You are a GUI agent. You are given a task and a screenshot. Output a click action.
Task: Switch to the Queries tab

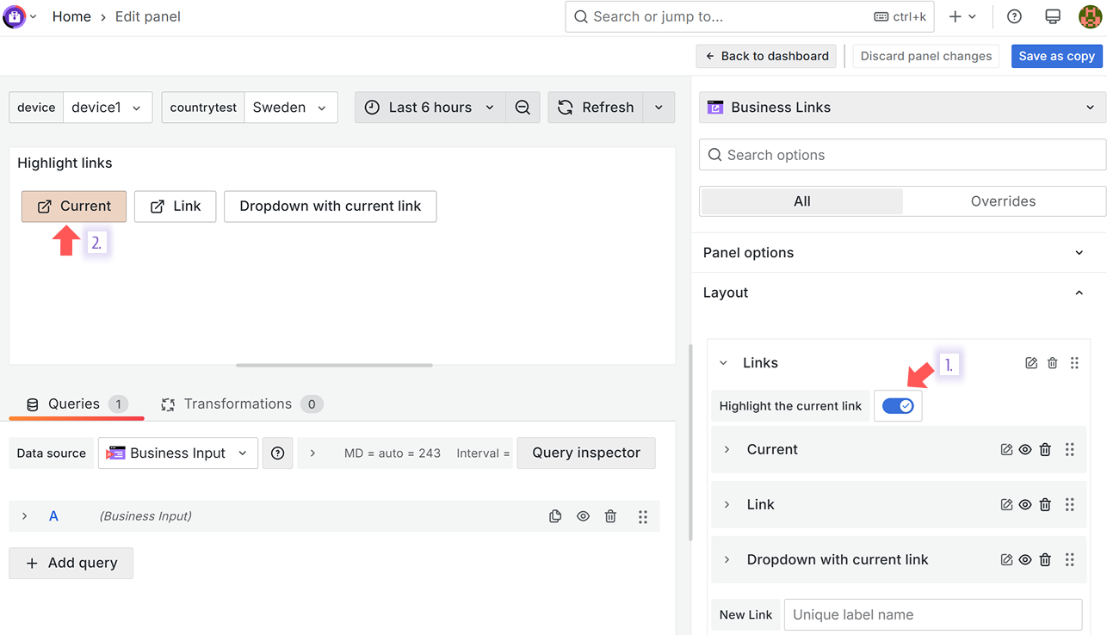click(x=77, y=404)
